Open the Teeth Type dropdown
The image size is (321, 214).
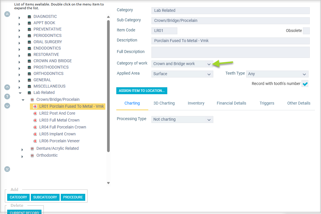(x=278, y=74)
